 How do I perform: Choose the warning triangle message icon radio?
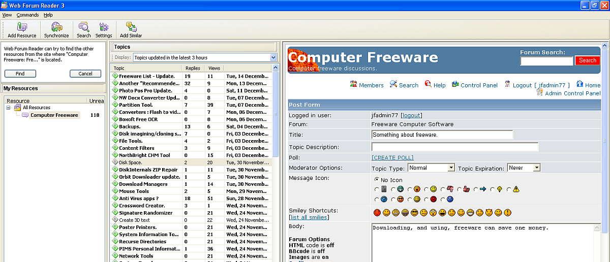[509, 189]
